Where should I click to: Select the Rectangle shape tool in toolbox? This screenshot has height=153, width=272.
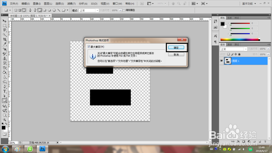point(5,100)
